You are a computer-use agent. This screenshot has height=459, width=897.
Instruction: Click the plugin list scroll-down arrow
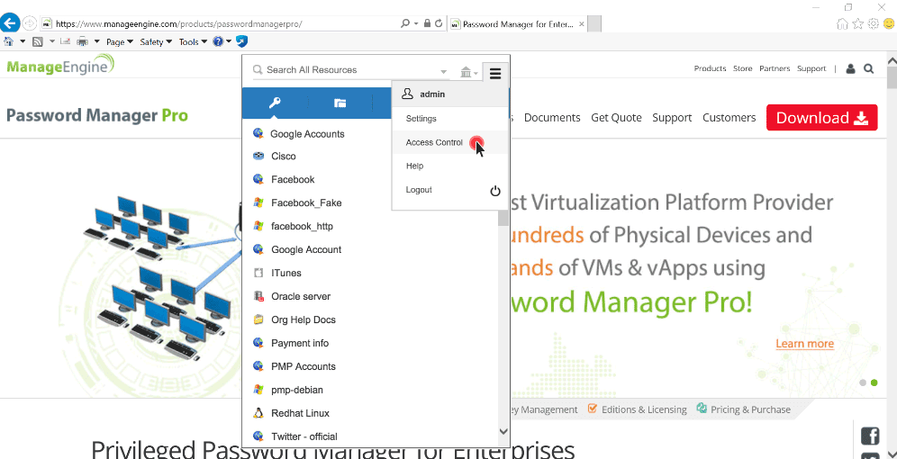point(503,432)
